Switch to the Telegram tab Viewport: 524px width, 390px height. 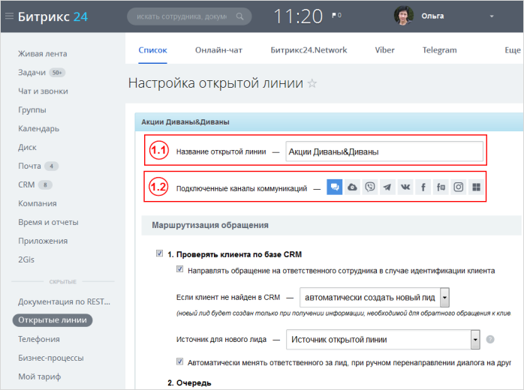[439, 50]
